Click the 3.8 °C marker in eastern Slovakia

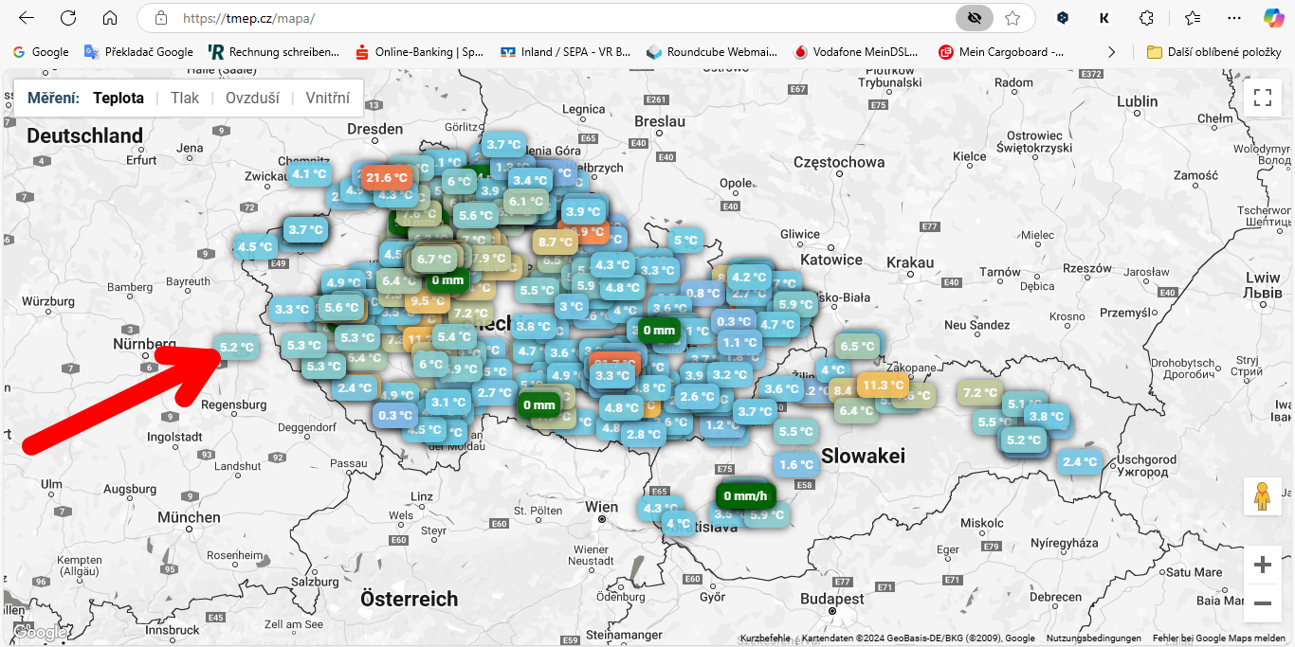[1047, 416]
